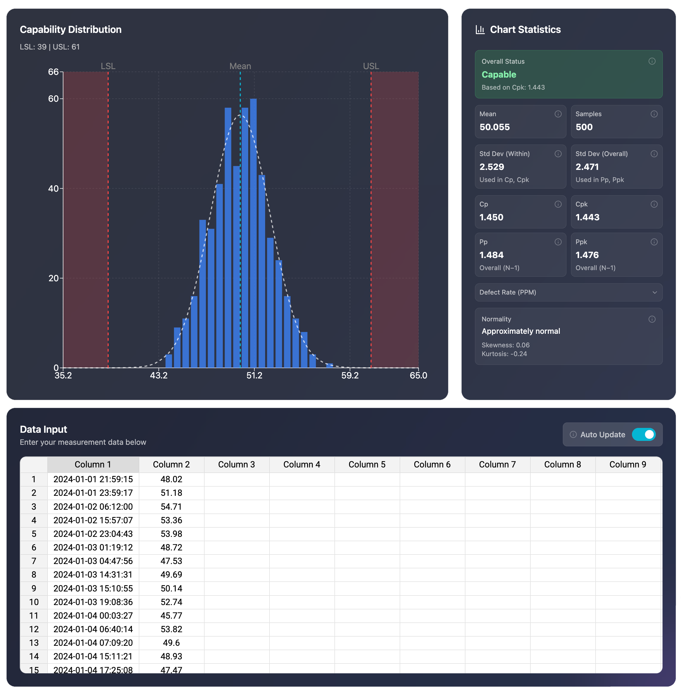Click the Approximately normal result text
The height and width of the screenshot is (698, 683).
pos(521,331)
